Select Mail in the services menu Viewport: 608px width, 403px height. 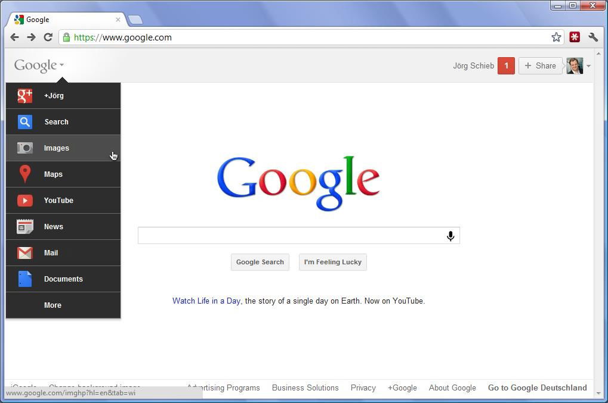point(63,253)
